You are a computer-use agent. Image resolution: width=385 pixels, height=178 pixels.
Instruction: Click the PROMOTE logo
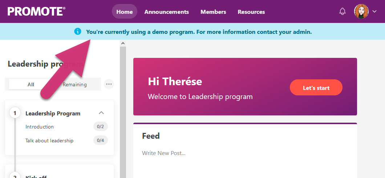coord(36,12)
